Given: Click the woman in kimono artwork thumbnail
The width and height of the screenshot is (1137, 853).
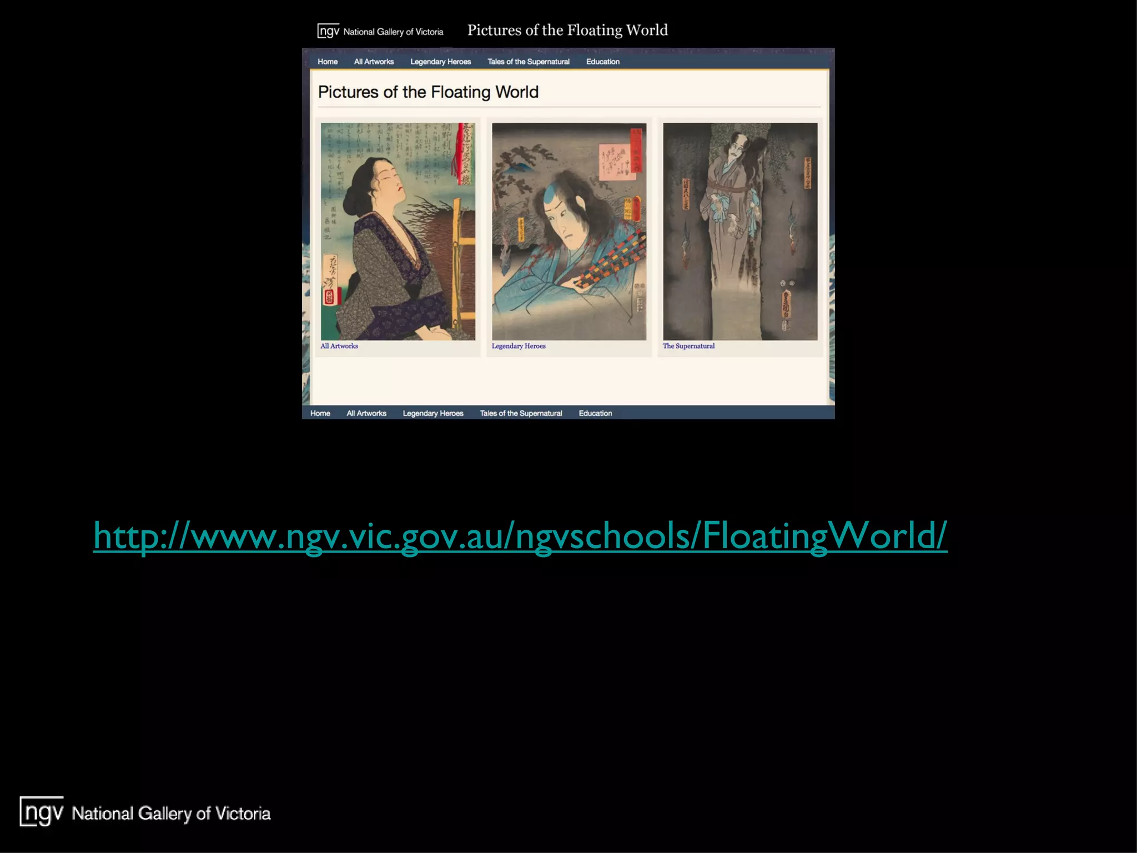Looking at the screenshot, I should (398, 231).
